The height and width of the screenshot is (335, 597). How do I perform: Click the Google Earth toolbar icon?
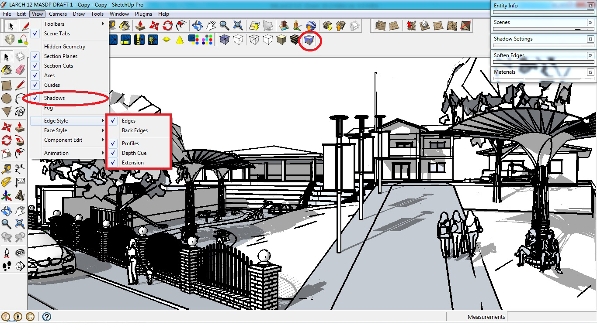(x=311, y=26)
